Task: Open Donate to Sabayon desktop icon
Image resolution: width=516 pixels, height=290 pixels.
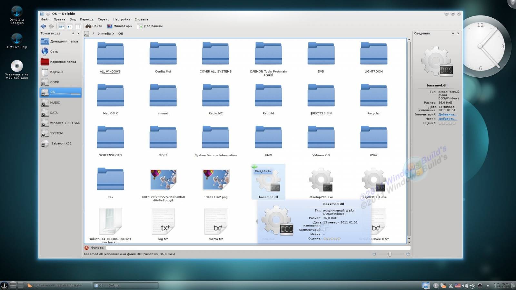Action: [x=17, y=15]
